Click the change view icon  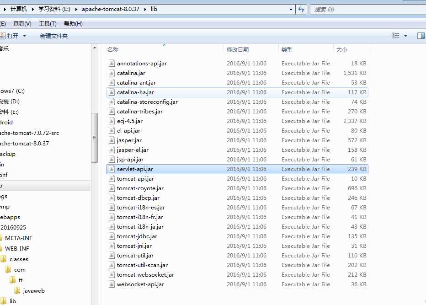(395, 36)
